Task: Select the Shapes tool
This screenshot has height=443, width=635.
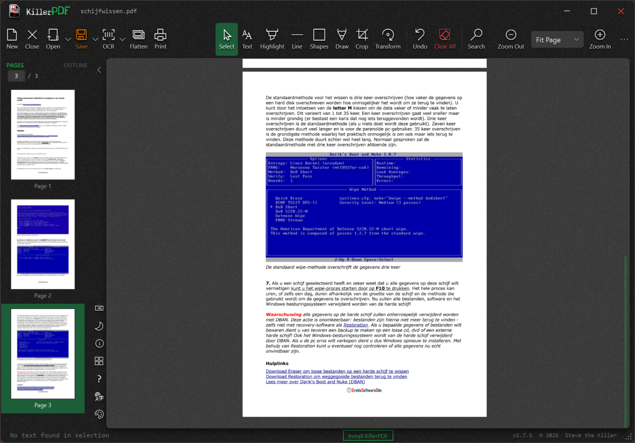Action: 319,40
